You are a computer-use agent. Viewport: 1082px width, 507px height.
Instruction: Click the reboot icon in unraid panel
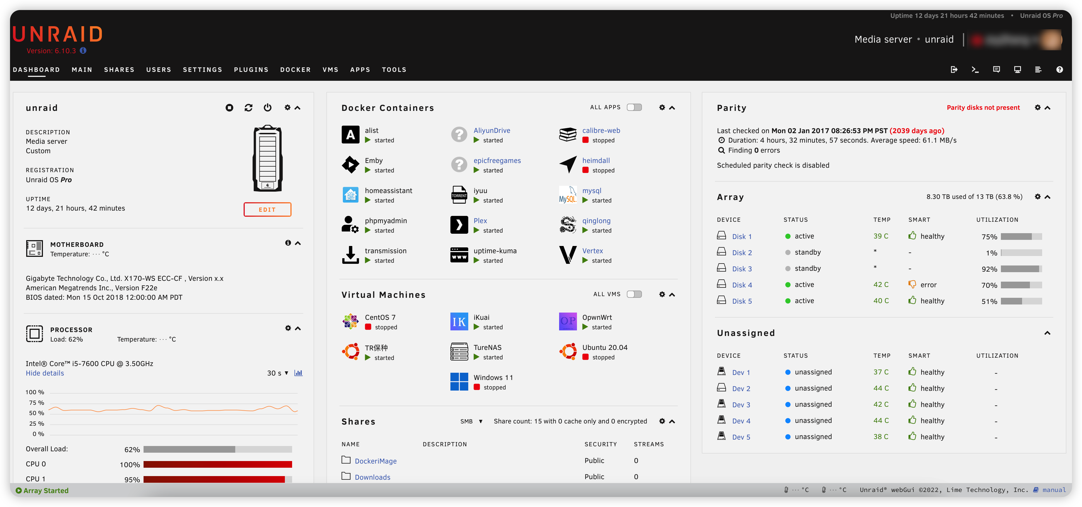click(x=249, y=108)
